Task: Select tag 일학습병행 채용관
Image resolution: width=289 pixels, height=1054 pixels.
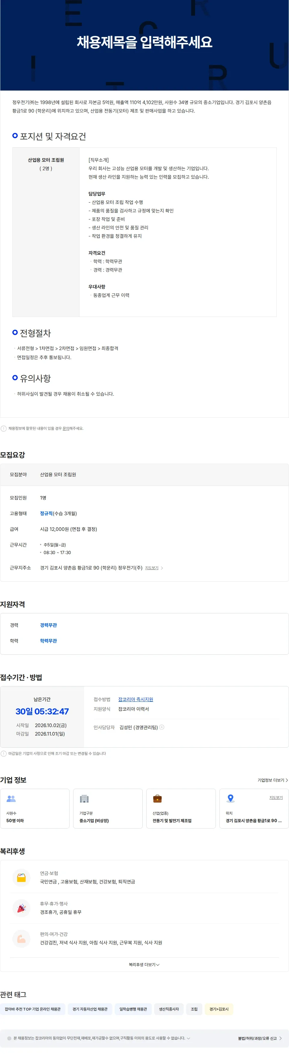Action: pyautogui.click(x=133, y=1009)
